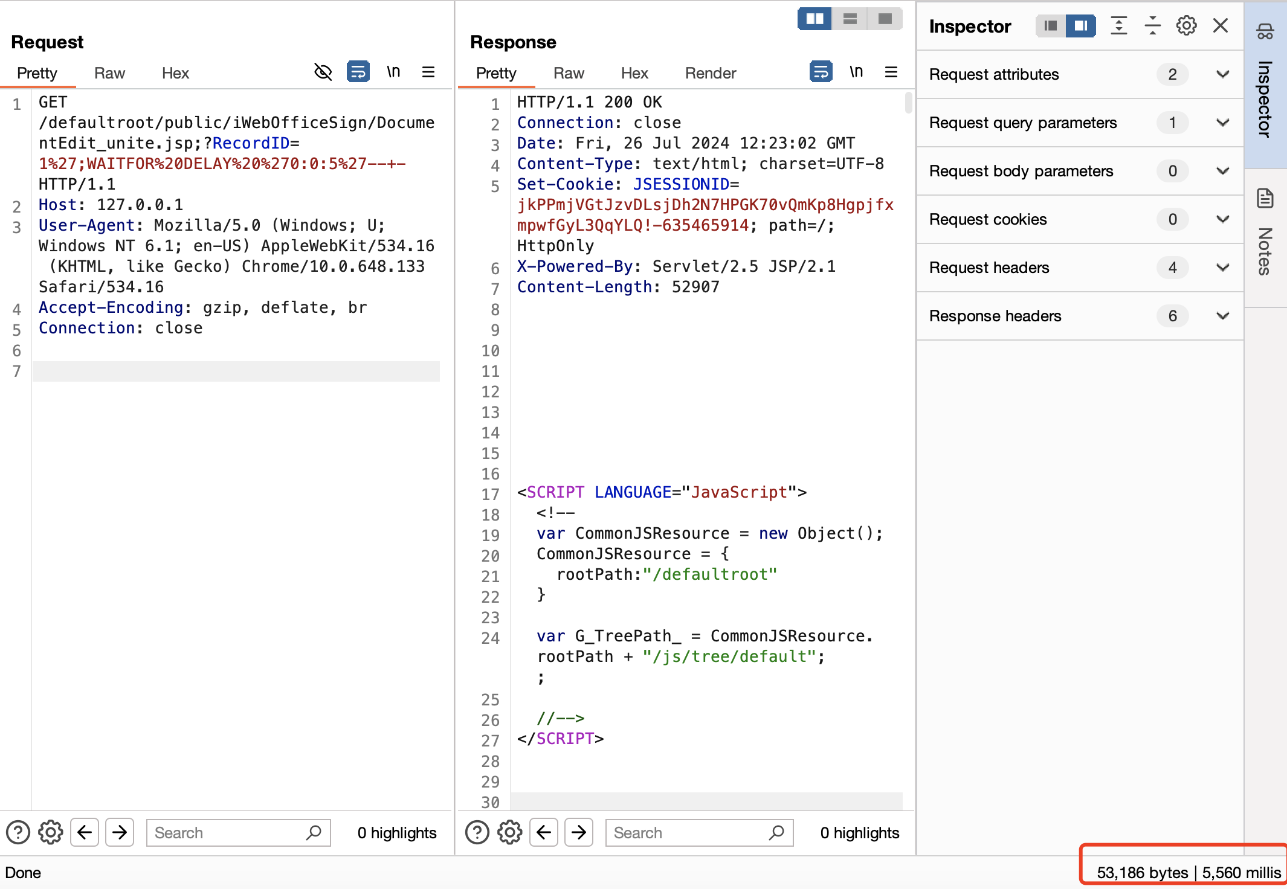Toggle line wrap in Response panel

(821, 72)
